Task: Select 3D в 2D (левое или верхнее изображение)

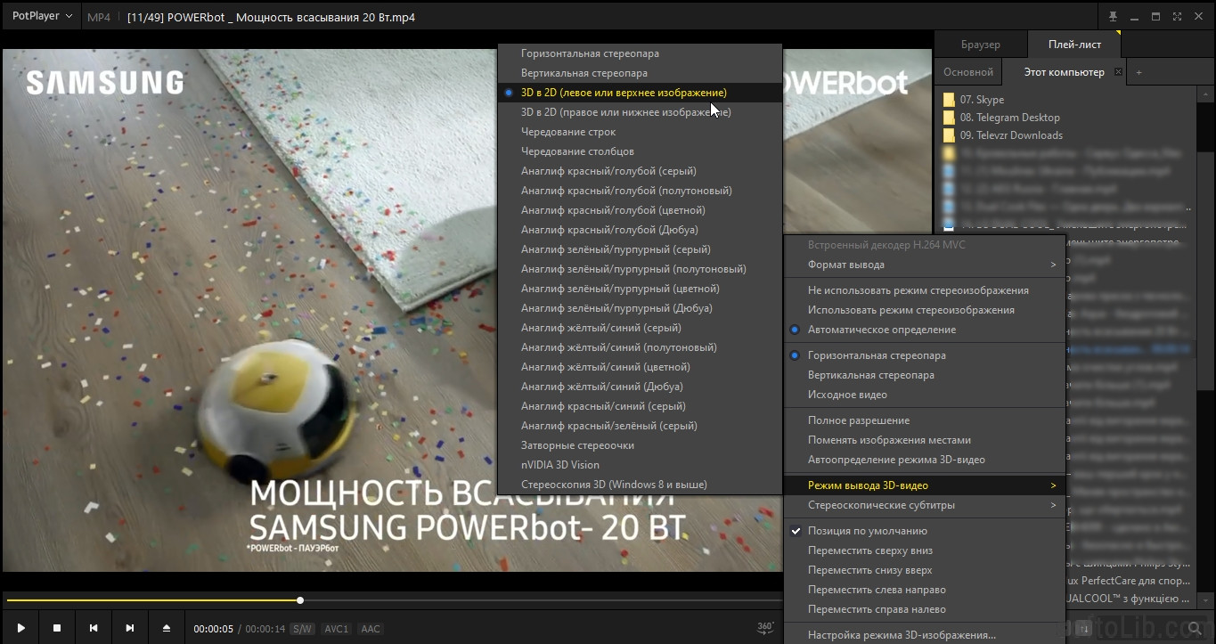Action: point(640,93)
